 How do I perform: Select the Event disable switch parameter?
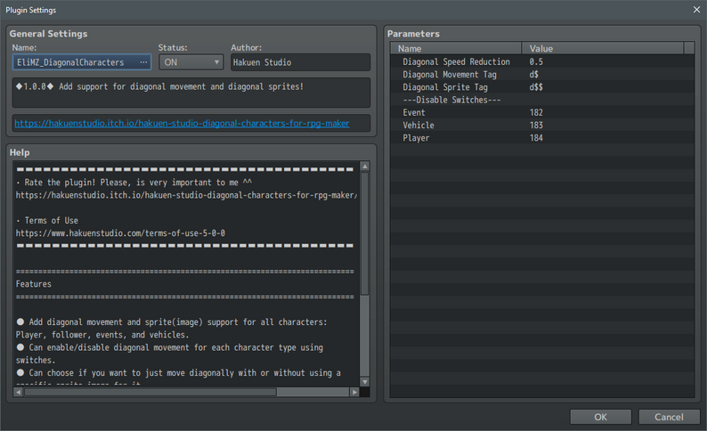[414, 113]
